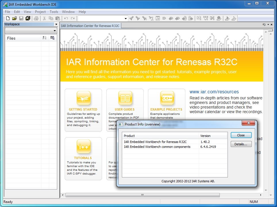The width and height of the screenshot is (277, 207).
Task: Click the Toggle Bookmark toolbar icon
Action: point(164,18)
